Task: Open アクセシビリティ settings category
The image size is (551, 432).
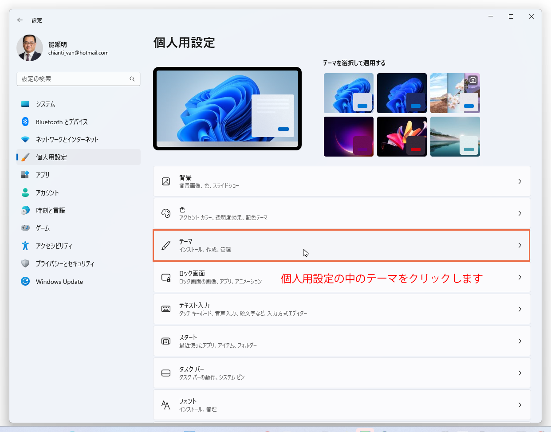Action: pos(79,246)
